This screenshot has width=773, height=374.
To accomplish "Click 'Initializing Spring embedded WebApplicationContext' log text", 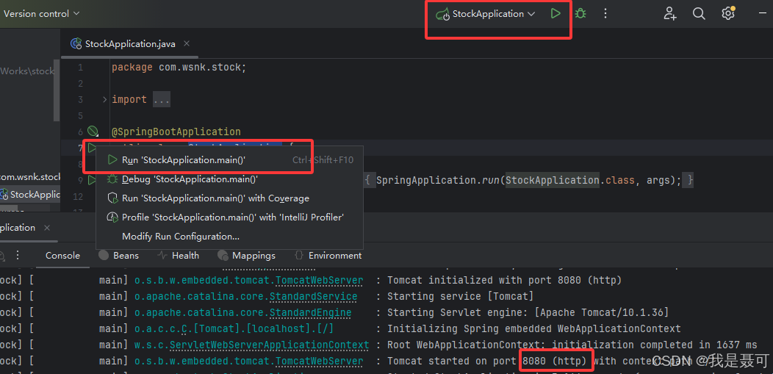I will 534,328.
